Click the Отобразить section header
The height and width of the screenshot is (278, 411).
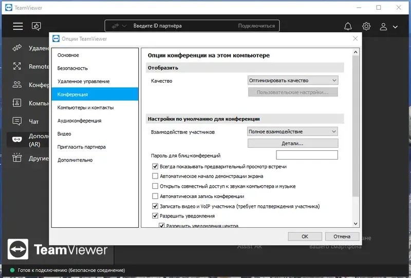245,68
